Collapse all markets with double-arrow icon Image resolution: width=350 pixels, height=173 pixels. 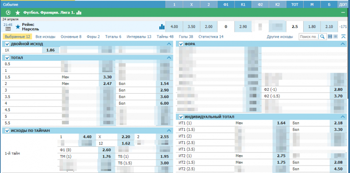point(343,37)
